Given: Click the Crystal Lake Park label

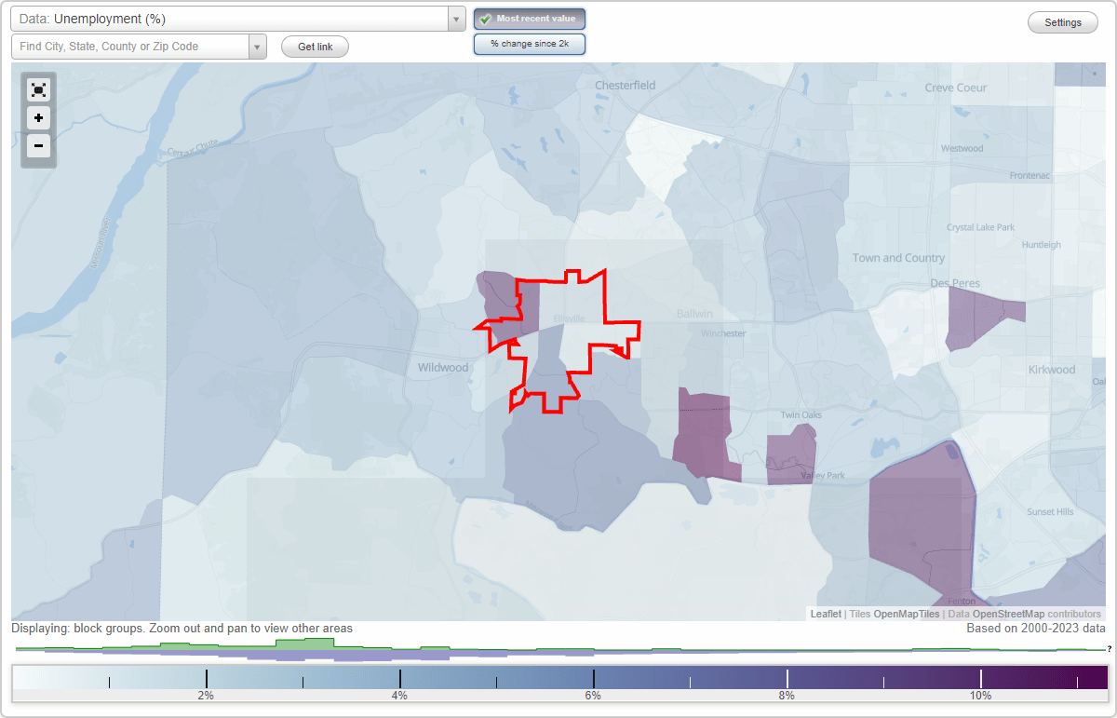Looking at the screenshot, I should (x=980, y=227).
